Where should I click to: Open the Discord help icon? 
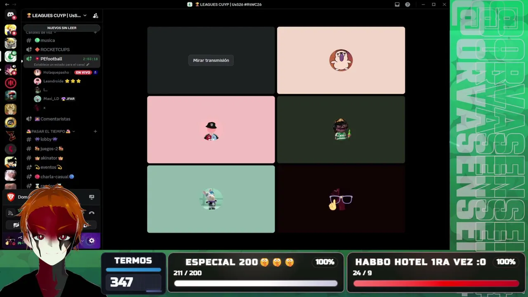click(408, 5)
